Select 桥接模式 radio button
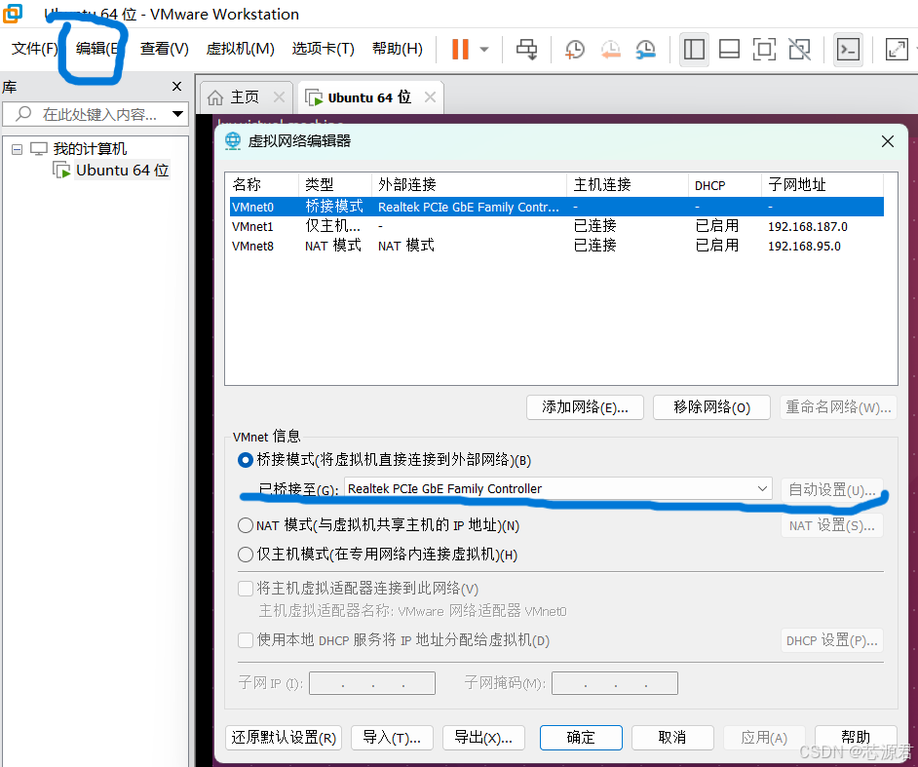Image resolution: width=918 pixels, height=767 pixels. click(246, 460)
